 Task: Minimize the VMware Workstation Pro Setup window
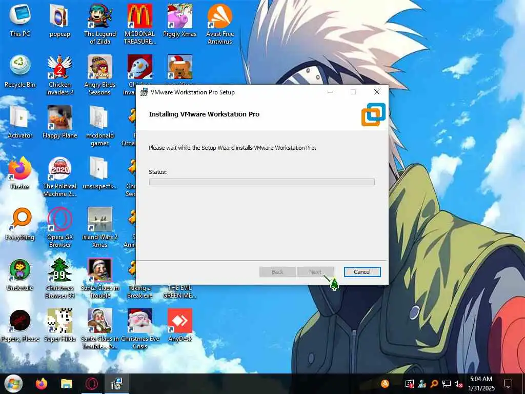pos(330,92)
